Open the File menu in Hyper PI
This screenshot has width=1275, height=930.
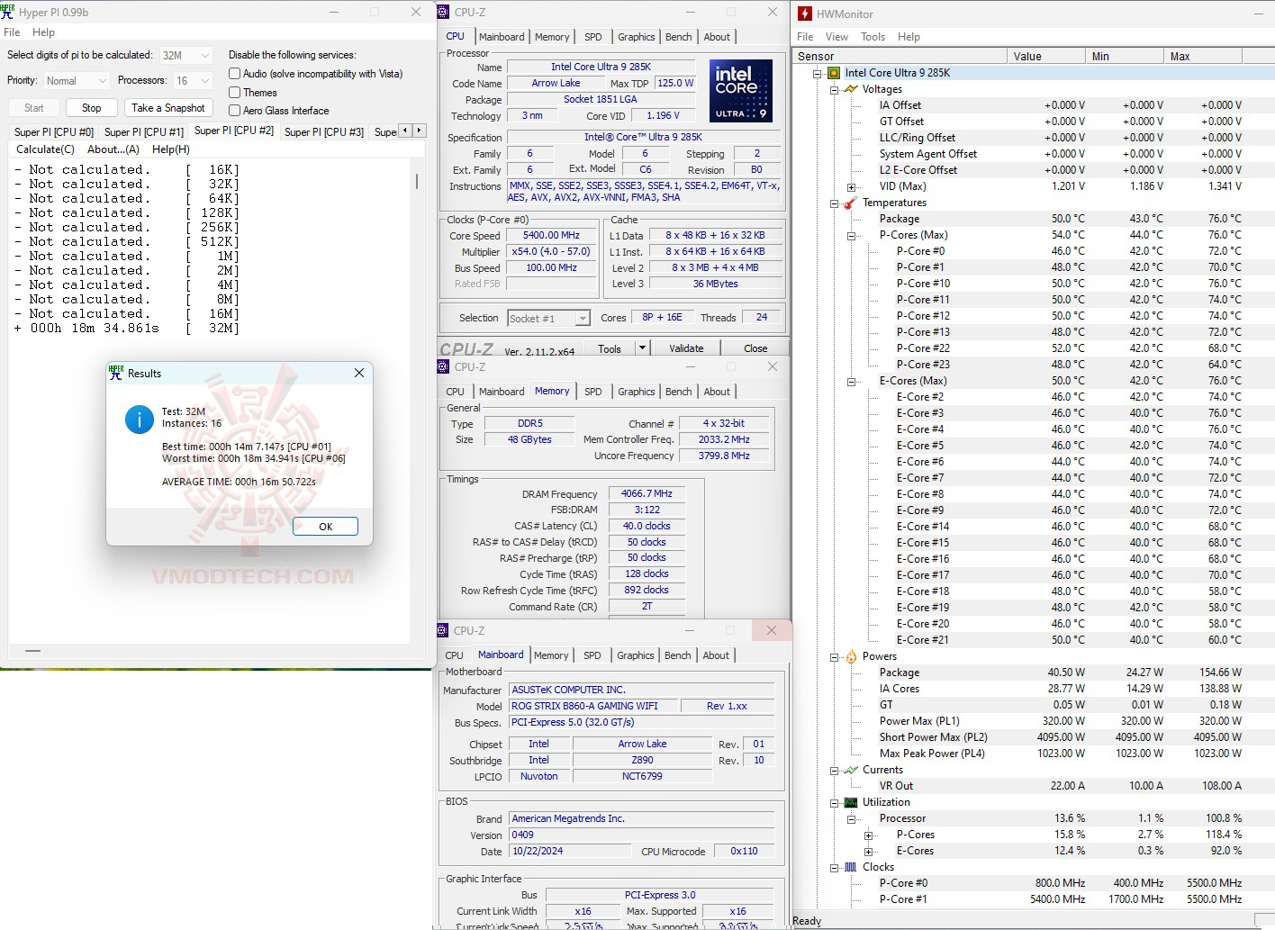point(12,32)
